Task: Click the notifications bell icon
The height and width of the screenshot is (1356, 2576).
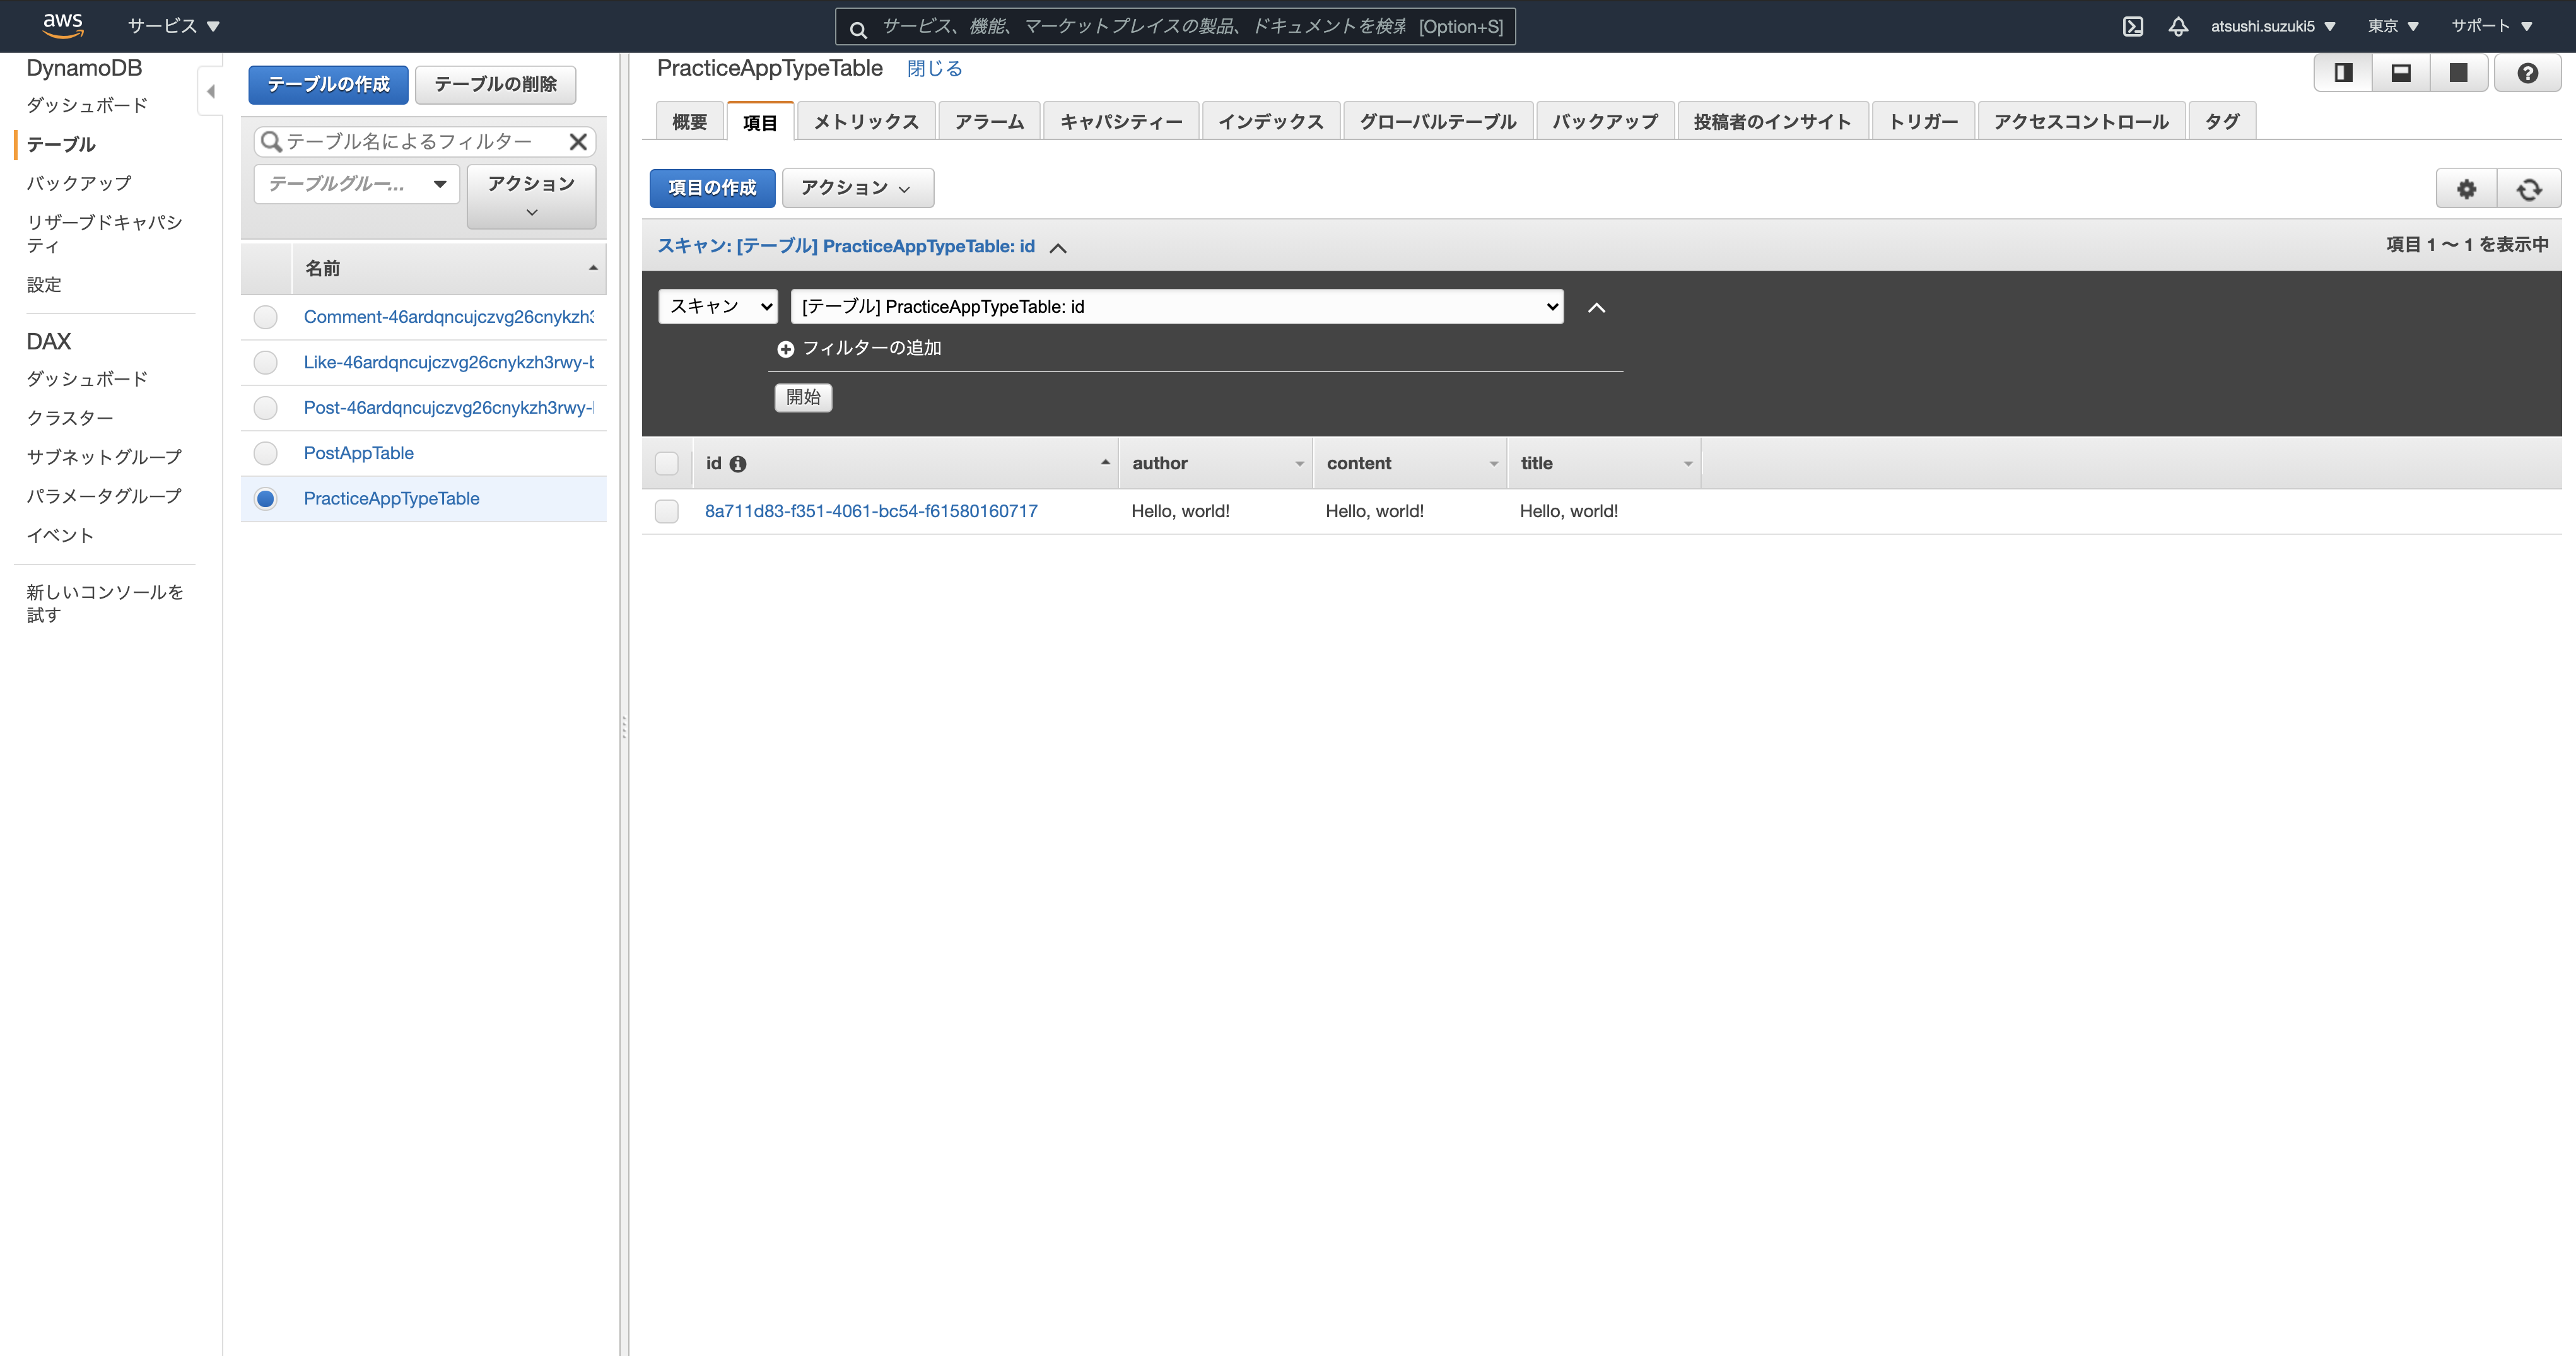Action: tap(2178, 27)
